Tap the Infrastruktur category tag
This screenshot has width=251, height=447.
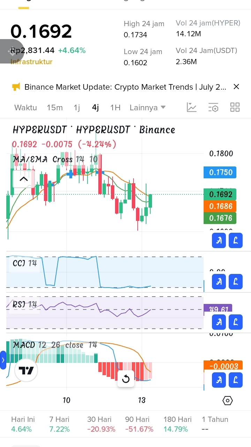(x=31, y=62)
